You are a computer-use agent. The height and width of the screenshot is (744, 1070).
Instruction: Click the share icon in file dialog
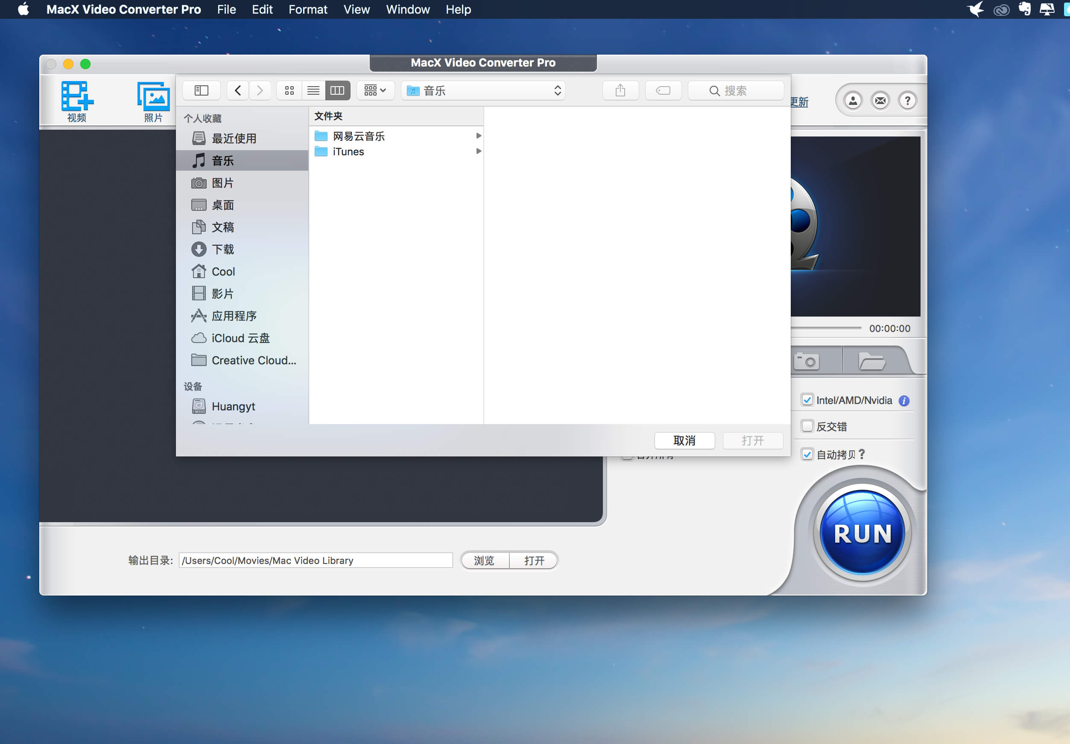620,90
